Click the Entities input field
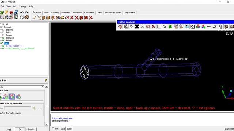 18,108
